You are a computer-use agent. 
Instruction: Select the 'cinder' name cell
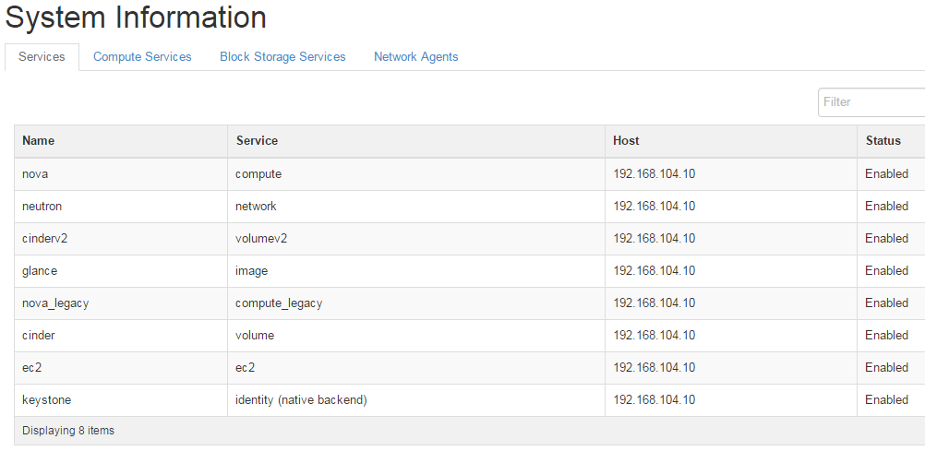tap(121, 336)
